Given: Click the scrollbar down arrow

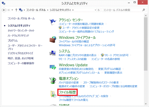Looking at the screenshot, I should point(146,104).
